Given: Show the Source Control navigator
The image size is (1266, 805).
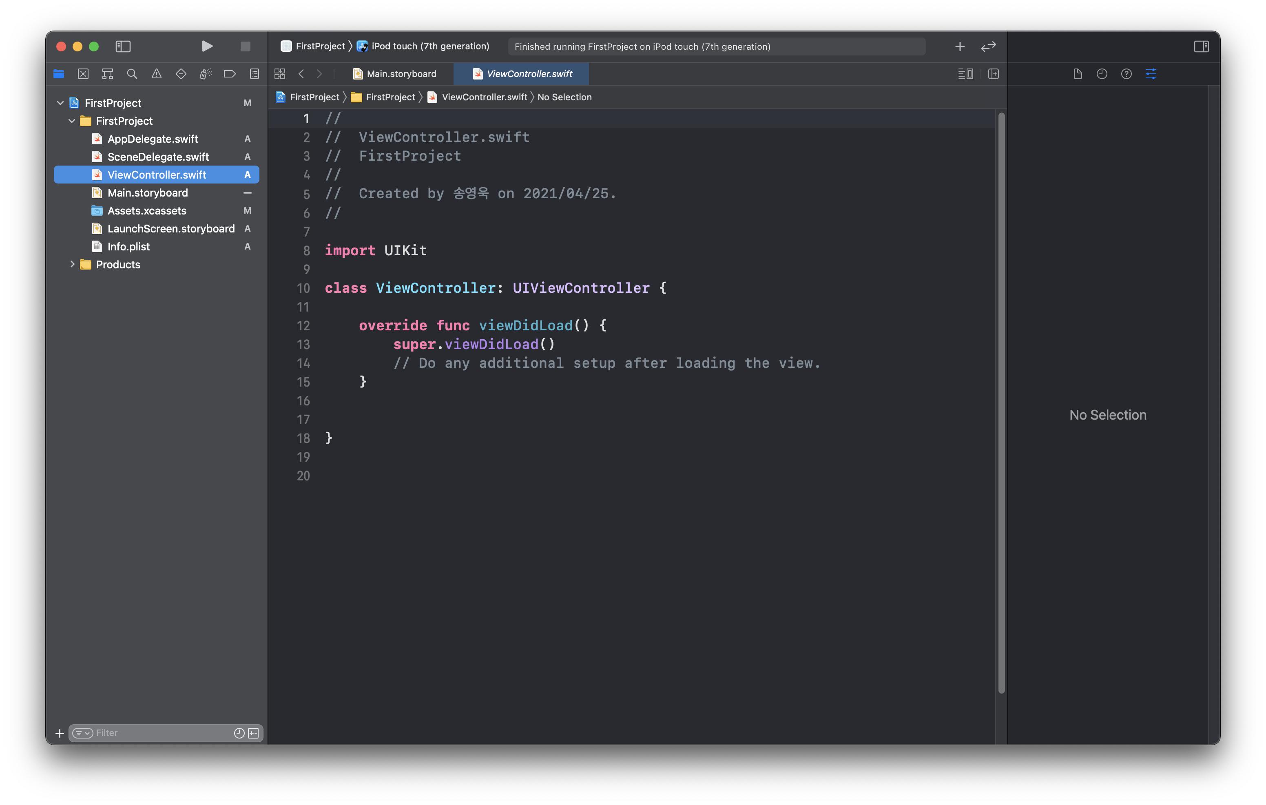Looking at the screenshot, I should [83, 74].
